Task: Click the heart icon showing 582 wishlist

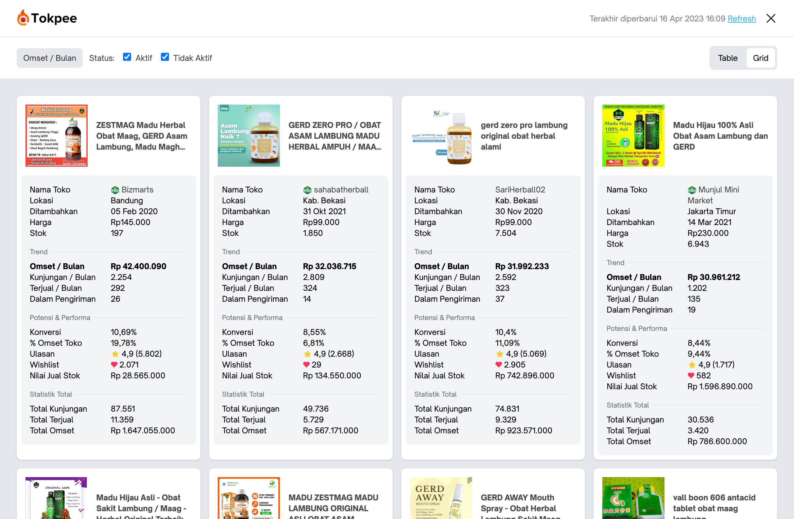Action: [691, 376]
